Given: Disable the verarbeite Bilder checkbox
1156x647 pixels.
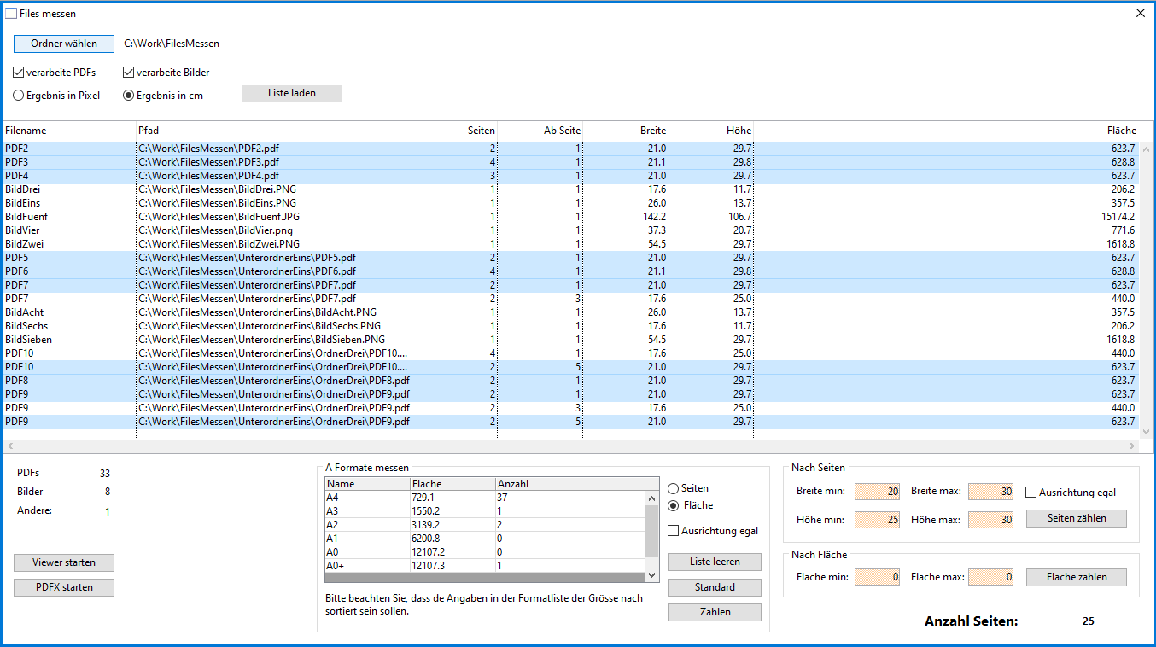Looking at the screenshot, I should coord(129,73).
